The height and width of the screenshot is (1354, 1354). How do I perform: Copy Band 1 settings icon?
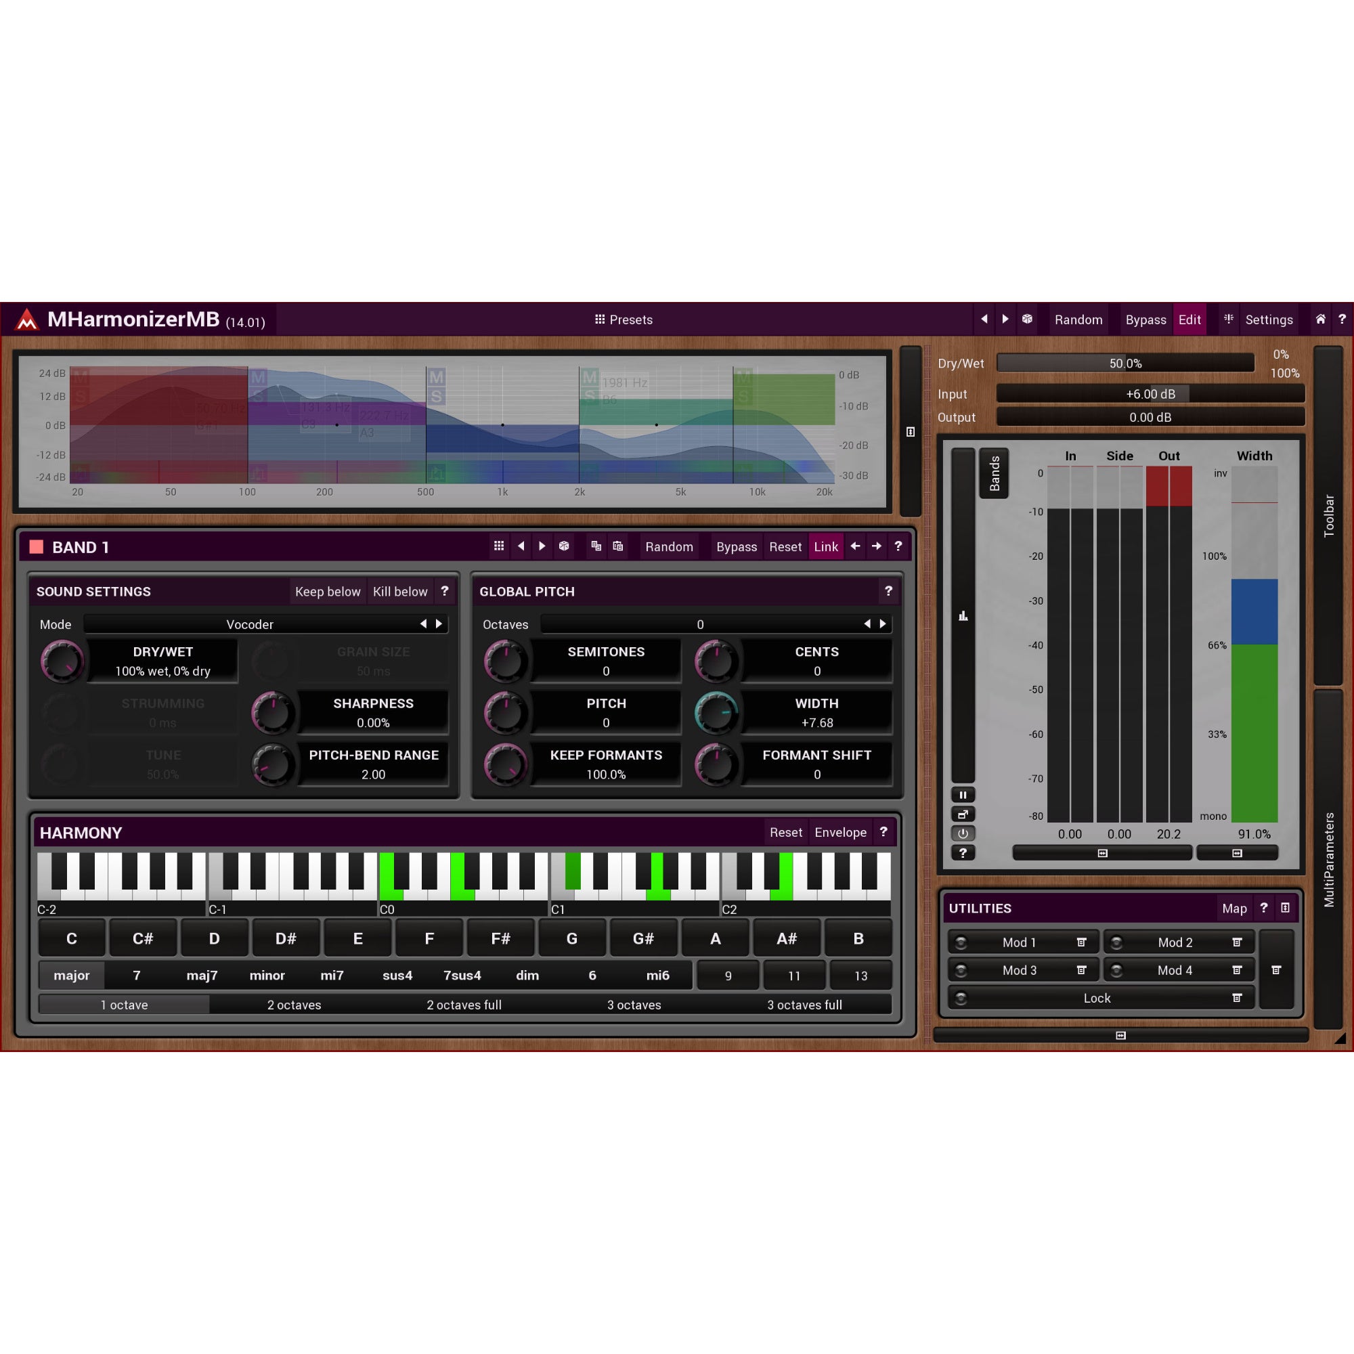[x=596, y=546]
